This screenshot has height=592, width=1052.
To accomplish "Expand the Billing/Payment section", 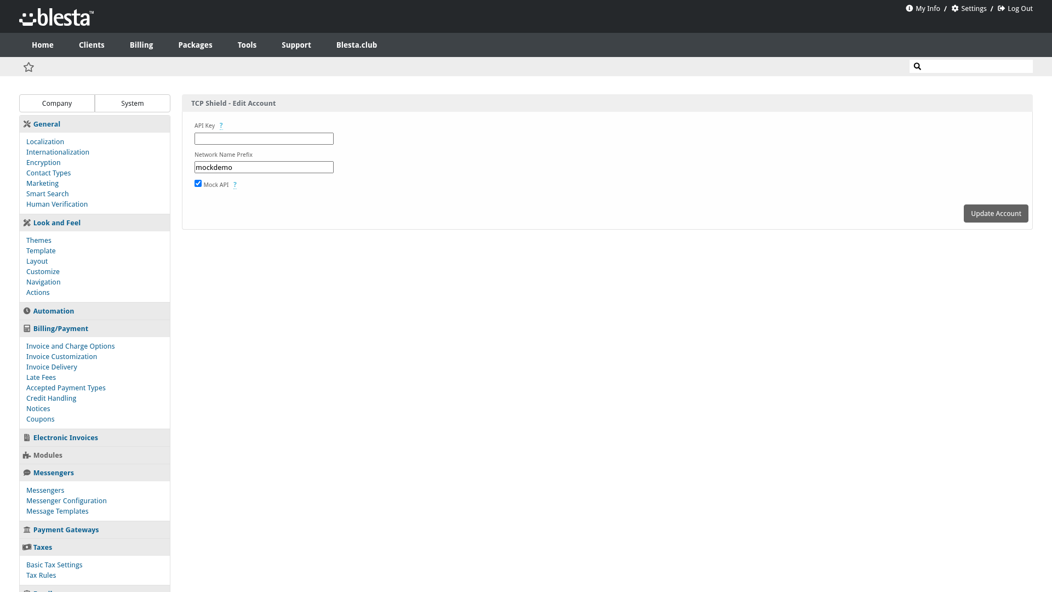I will (95, 328).
